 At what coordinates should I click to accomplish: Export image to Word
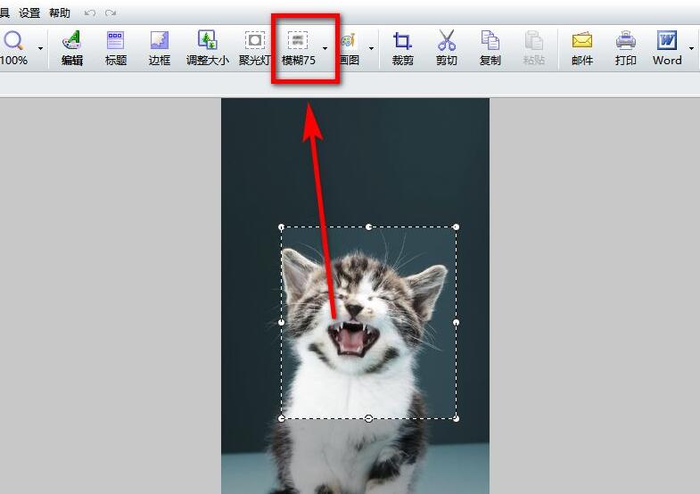(x=667, y=47)
